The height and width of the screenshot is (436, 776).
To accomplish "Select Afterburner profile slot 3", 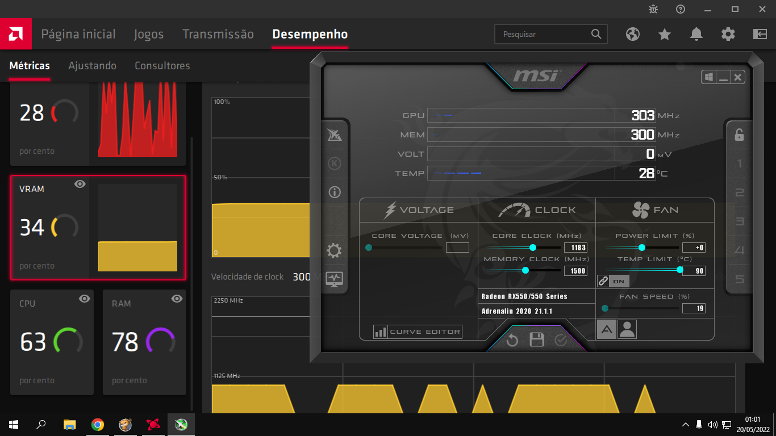I will pyautogui.click(x=739, y=221).
